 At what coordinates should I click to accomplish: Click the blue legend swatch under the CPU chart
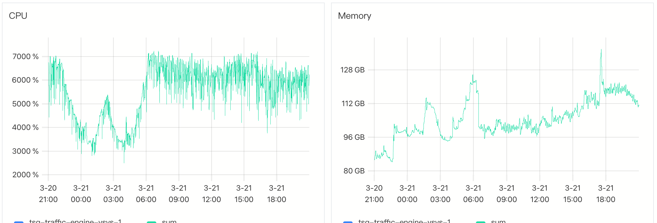pyautogui.click(x=19, y=222)
